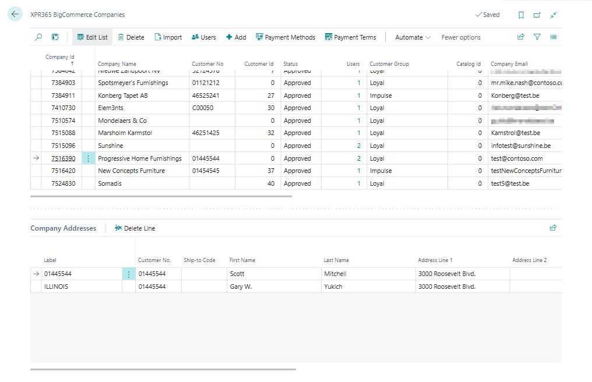Click the Customer No column header
The width and height of the screenshot is (592, 382).
207,64
